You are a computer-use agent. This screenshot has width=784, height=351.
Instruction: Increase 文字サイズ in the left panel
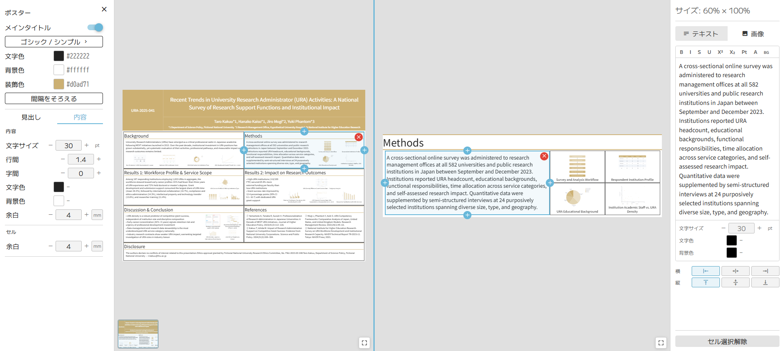click(x=87, y=145)
